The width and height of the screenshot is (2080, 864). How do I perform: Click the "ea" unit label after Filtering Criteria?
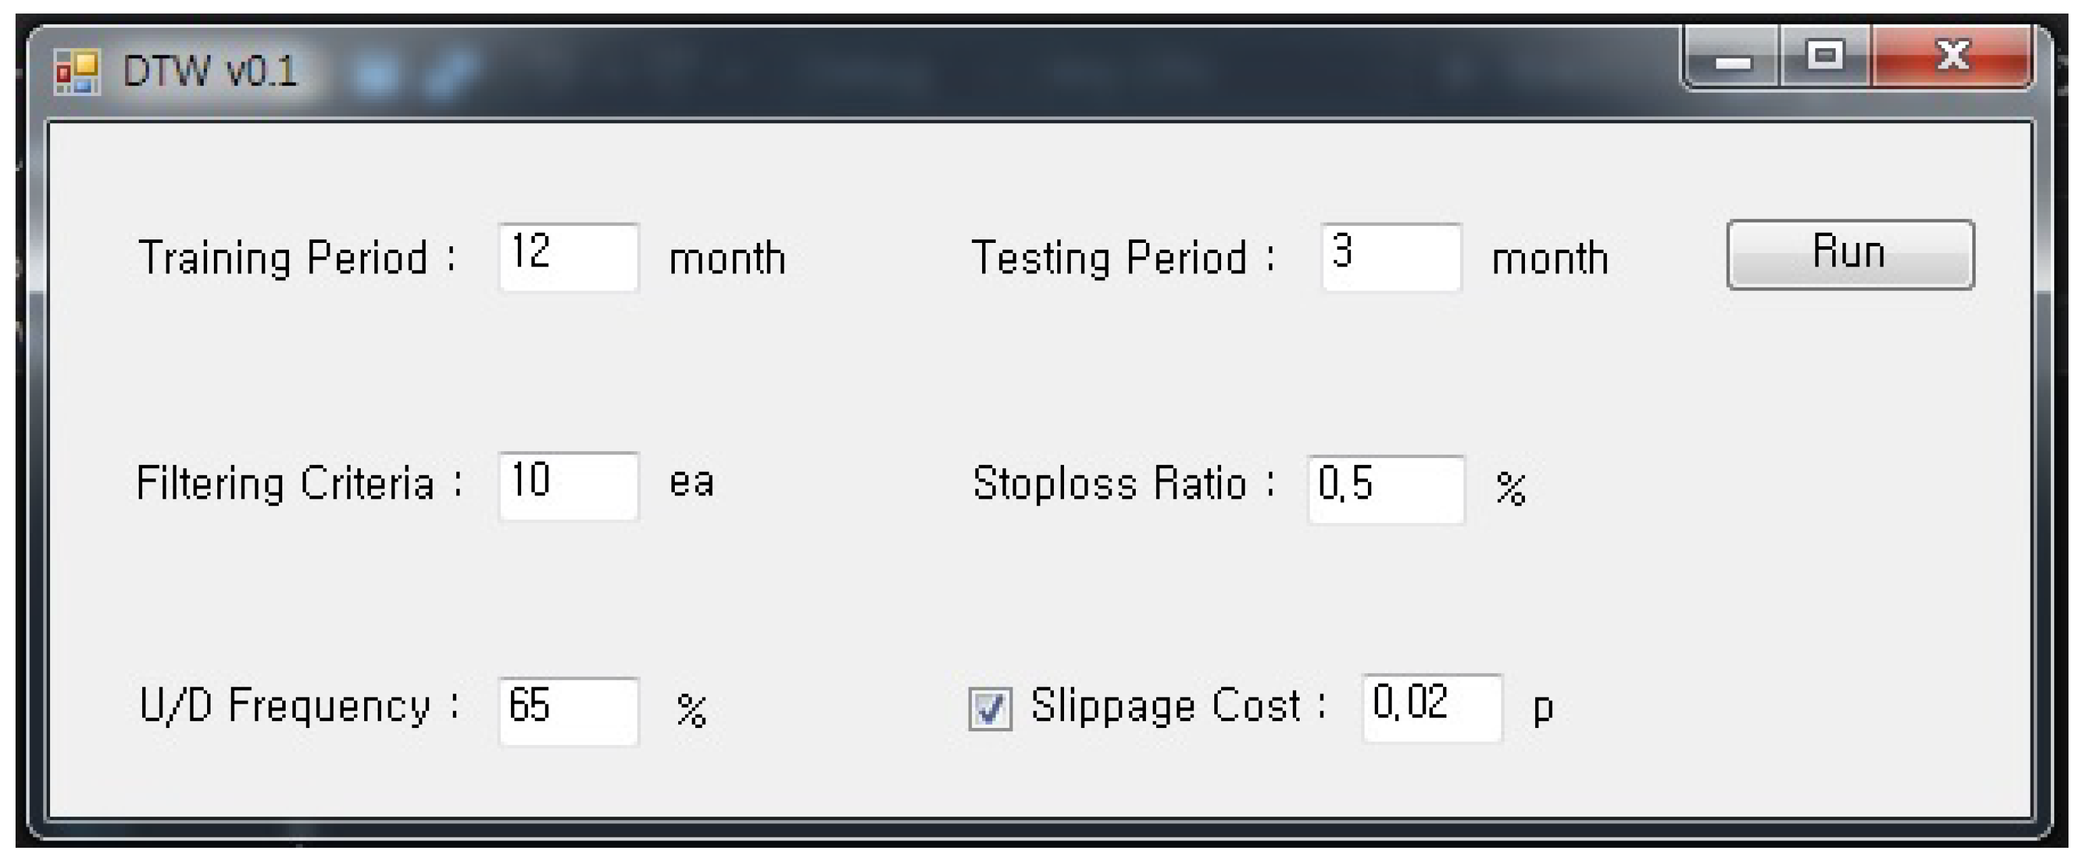pyautogui.click(x=692, y=483)
